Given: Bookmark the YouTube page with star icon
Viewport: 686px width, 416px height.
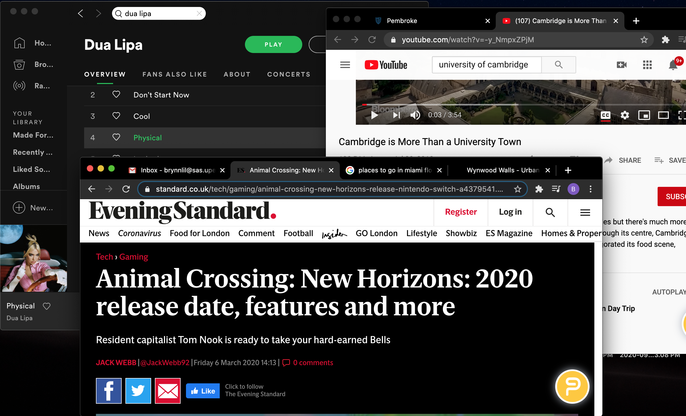Looking at the screenshot, I should 644,40.
